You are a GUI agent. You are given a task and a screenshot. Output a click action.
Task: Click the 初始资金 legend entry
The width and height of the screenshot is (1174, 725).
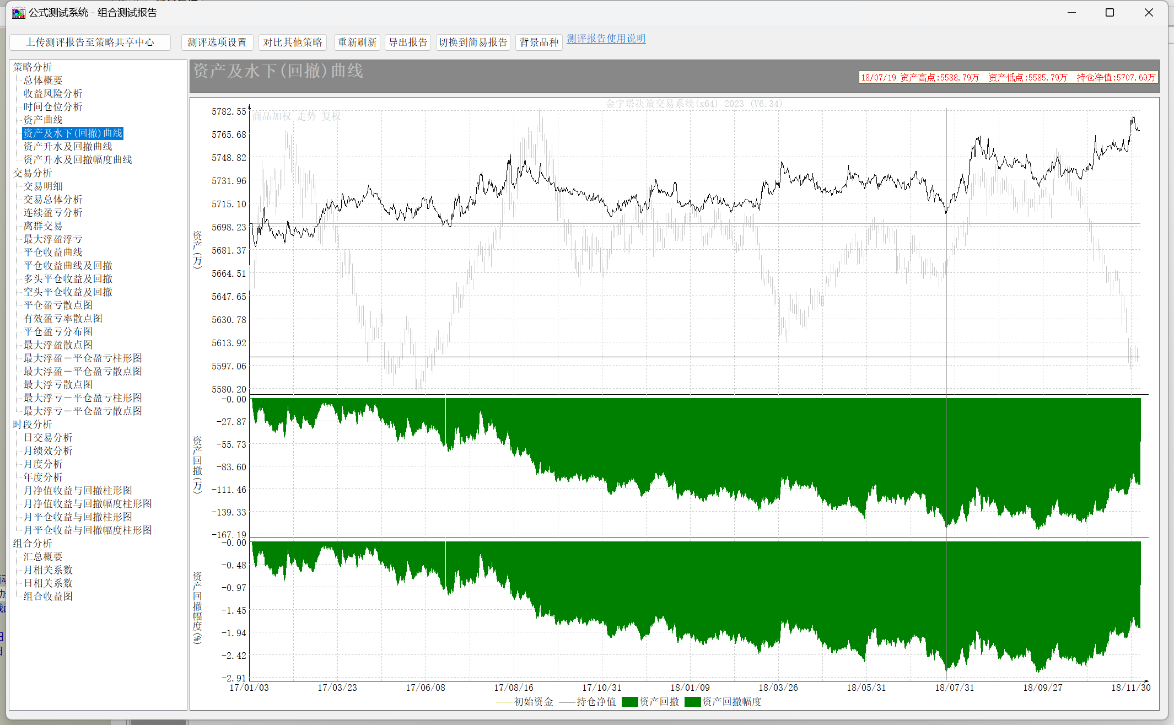pos(525,702)
